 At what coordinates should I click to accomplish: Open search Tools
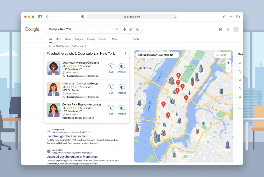pyautogui.click(x=136, y=39)
